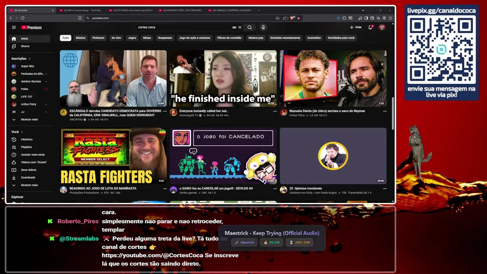Screen dimensions: 487x274
Task: Select the Música filter chip
Action: [x=81, y=38]
